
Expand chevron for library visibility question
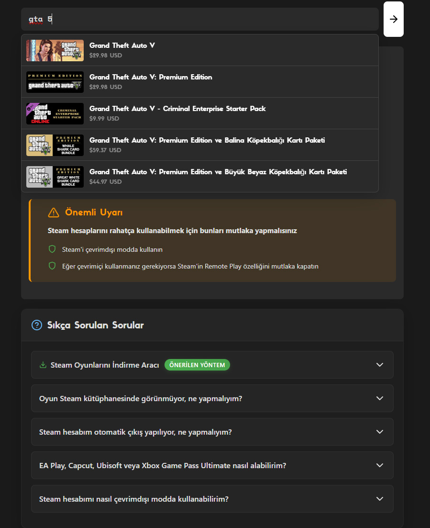pos(380,398)
